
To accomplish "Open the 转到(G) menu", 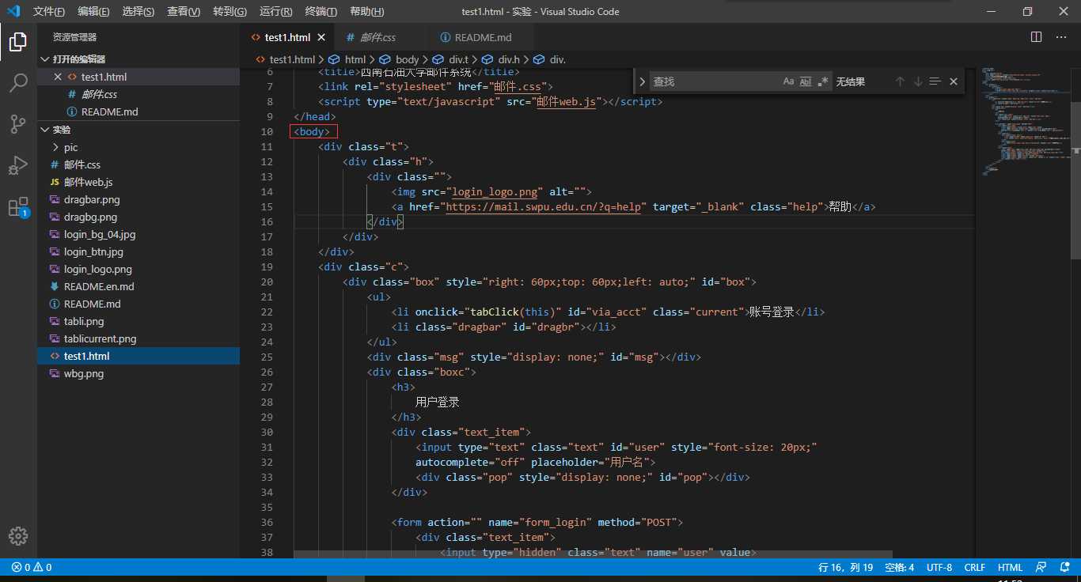I will pos(229,11).
